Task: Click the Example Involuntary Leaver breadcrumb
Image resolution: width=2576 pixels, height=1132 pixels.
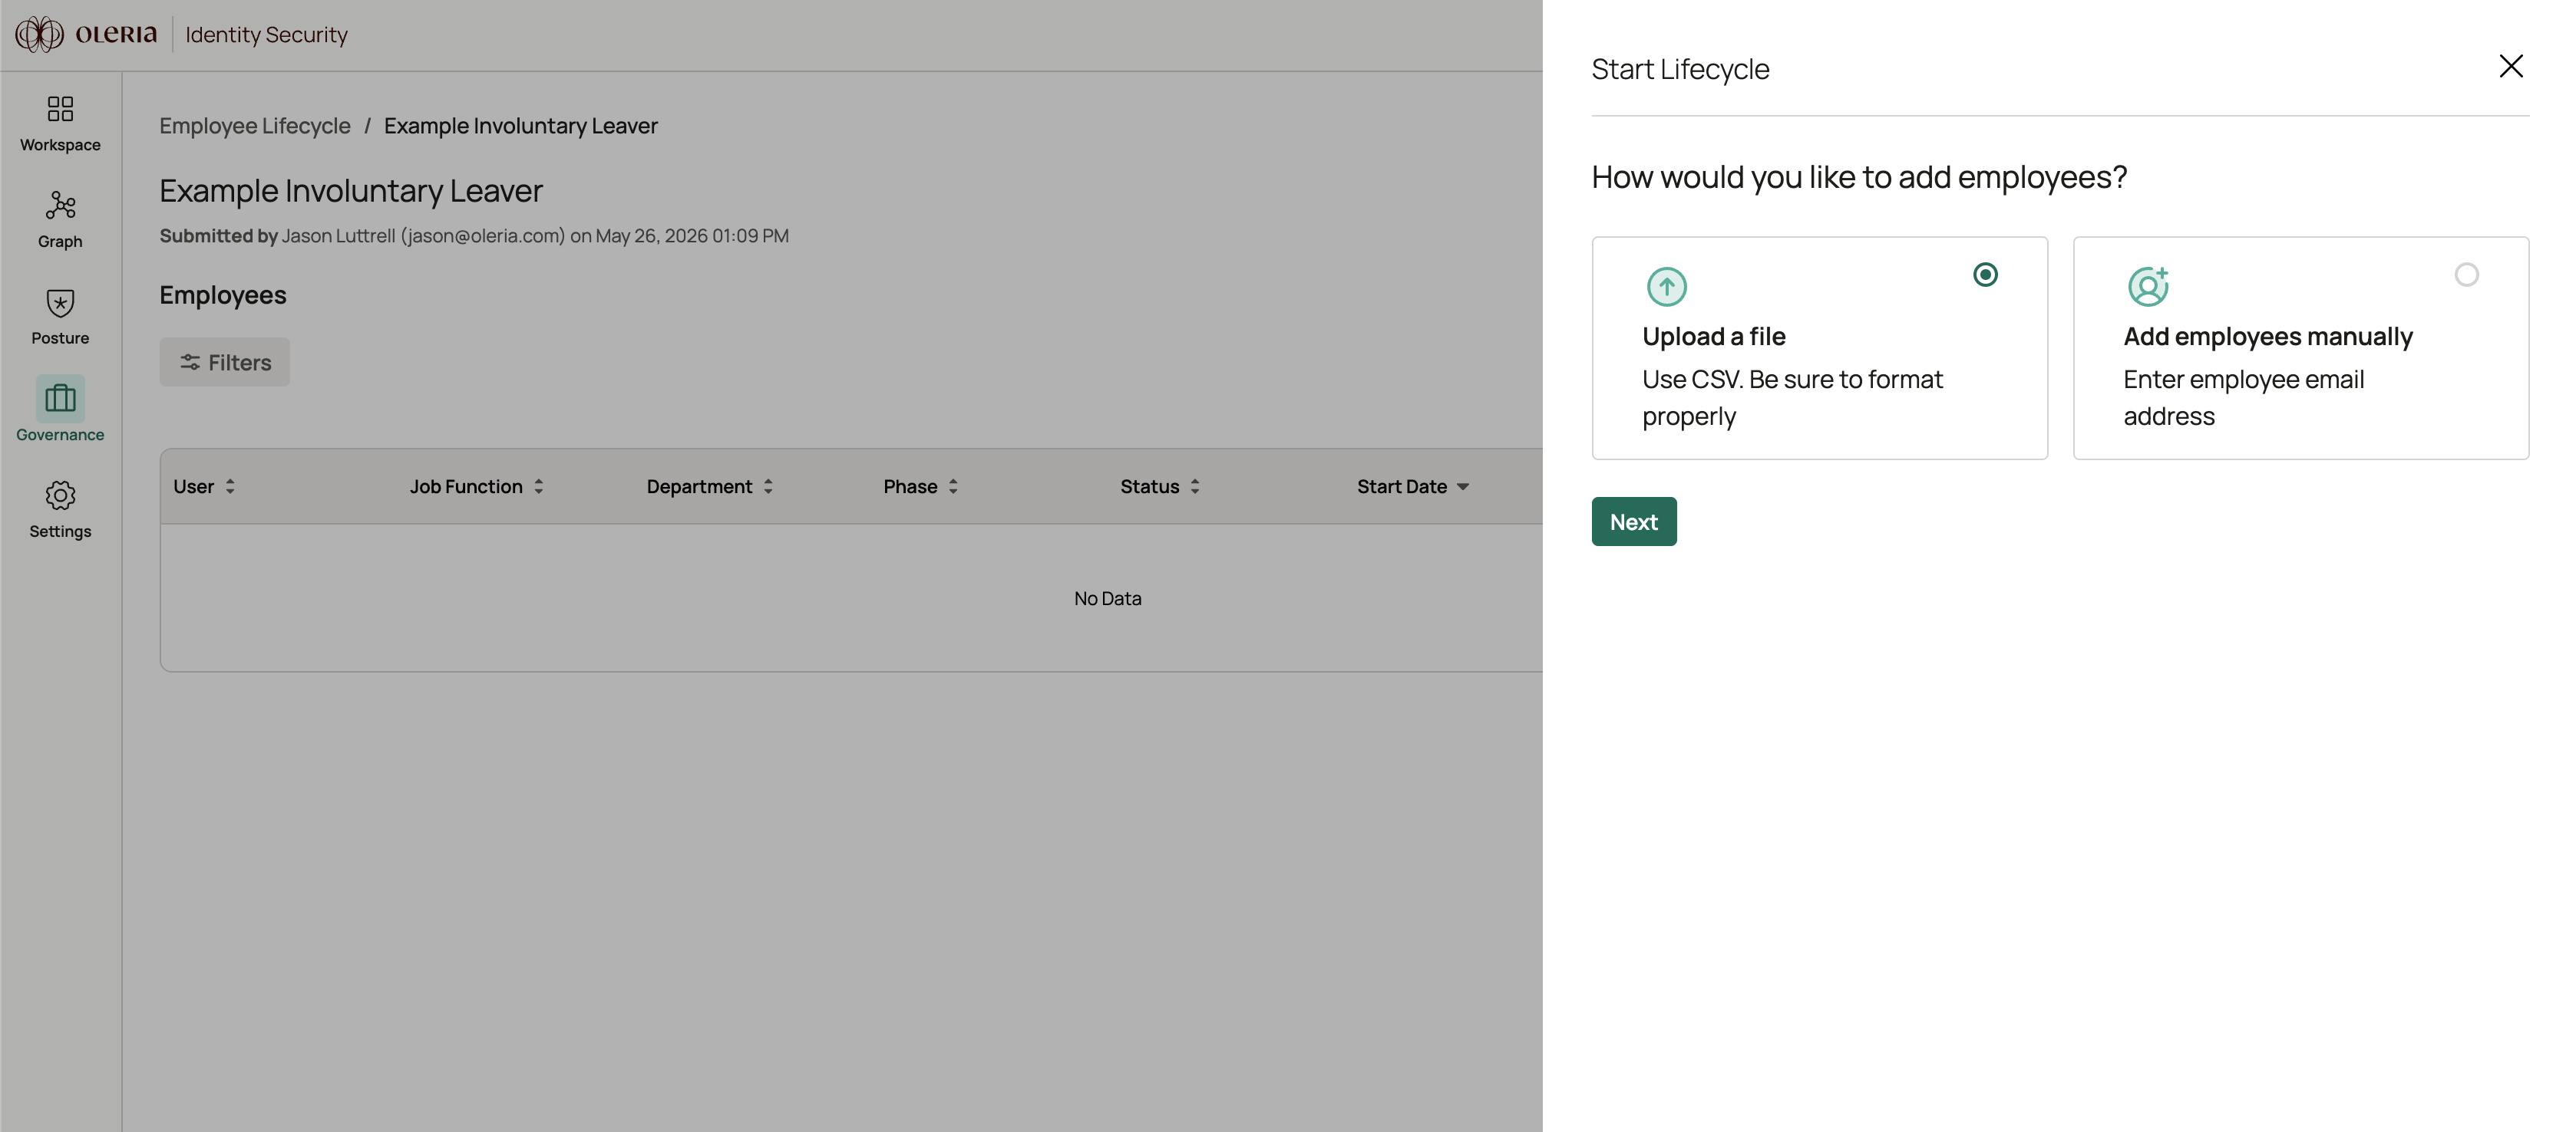Action: coord(521,126)
